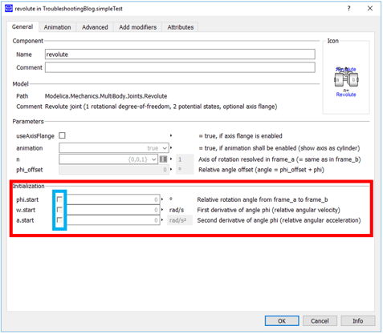Switch to the Add modifiers tab
Screen dimensions: 383x334
[138, 27]
